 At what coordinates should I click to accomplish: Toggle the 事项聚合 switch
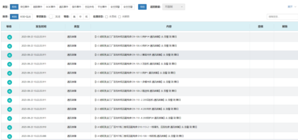(51, 17)
